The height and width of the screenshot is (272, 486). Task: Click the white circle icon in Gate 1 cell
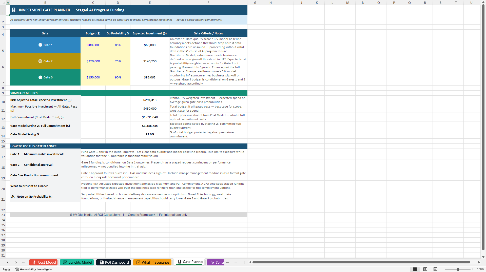coord(40,45)
